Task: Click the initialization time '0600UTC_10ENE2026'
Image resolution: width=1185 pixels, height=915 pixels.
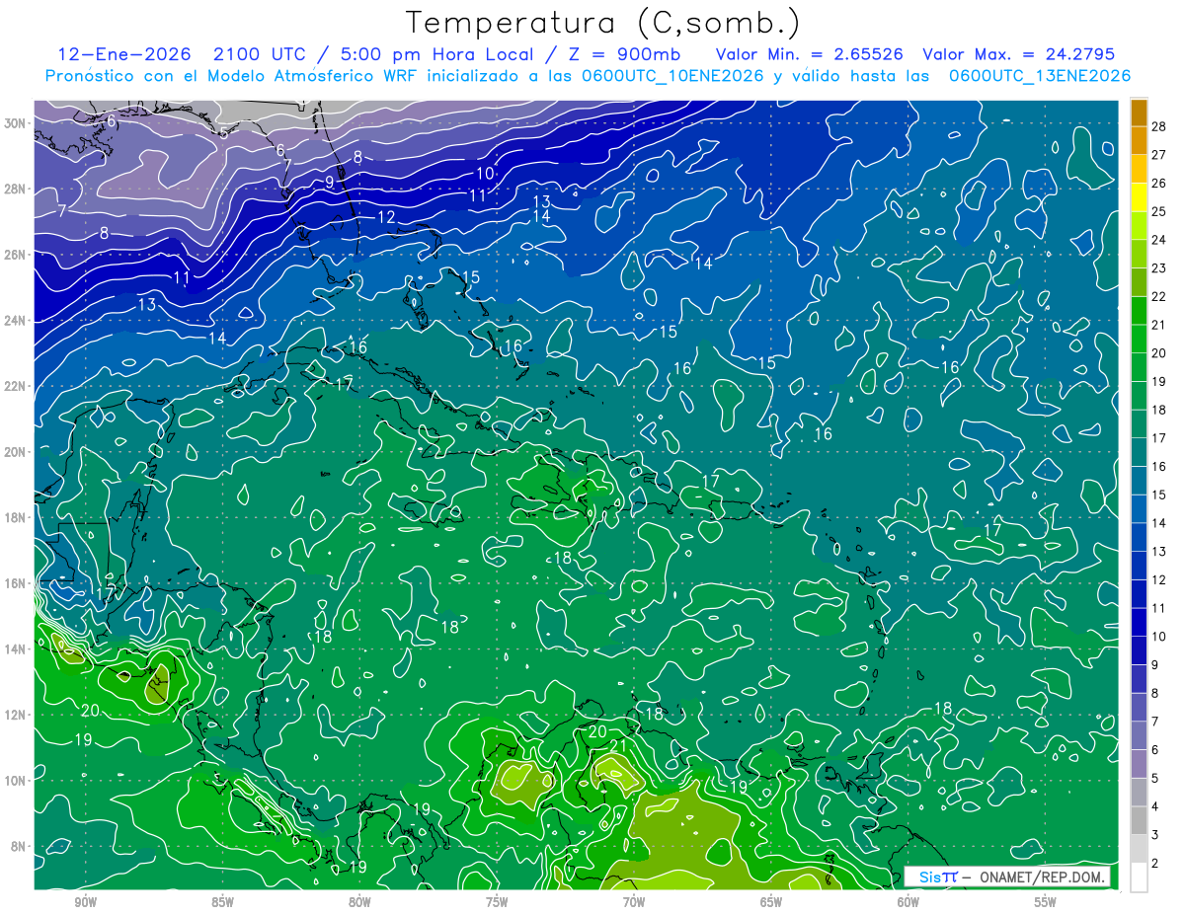Action: tap(671, 76)
